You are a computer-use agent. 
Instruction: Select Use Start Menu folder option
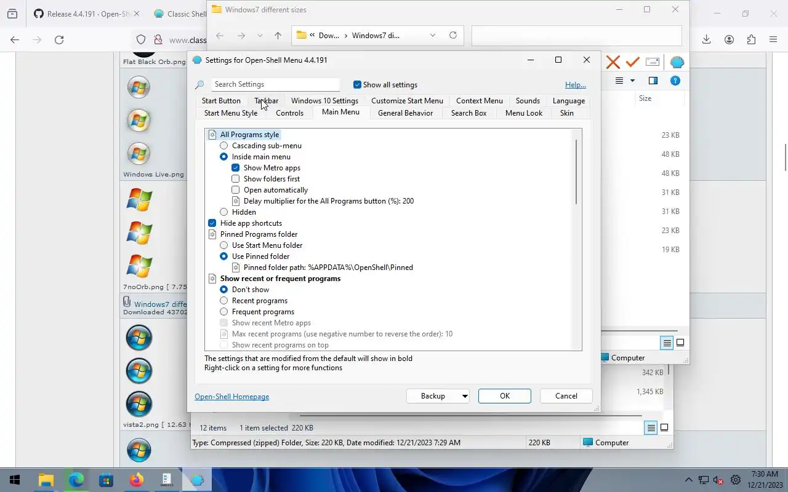tap(224, 245)
